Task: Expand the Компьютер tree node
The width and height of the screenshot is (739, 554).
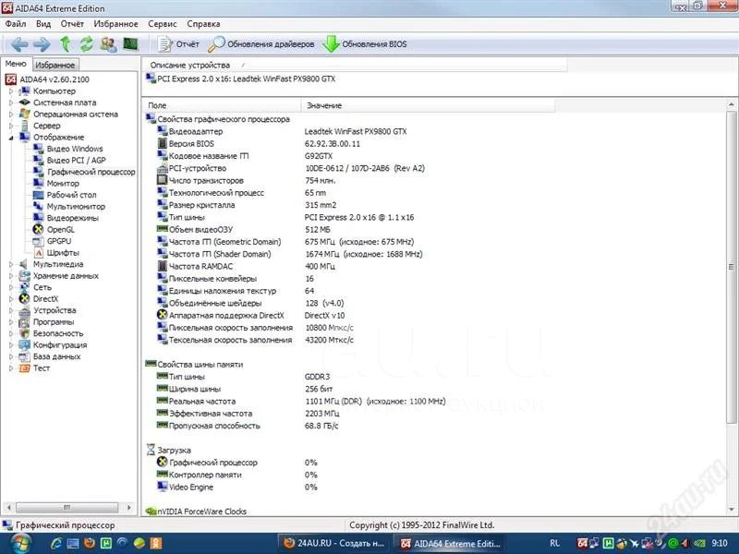Action: tap(11, 90)
